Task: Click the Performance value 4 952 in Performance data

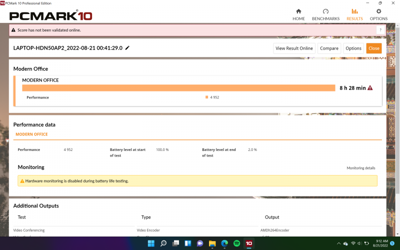Action: point(68,149)
